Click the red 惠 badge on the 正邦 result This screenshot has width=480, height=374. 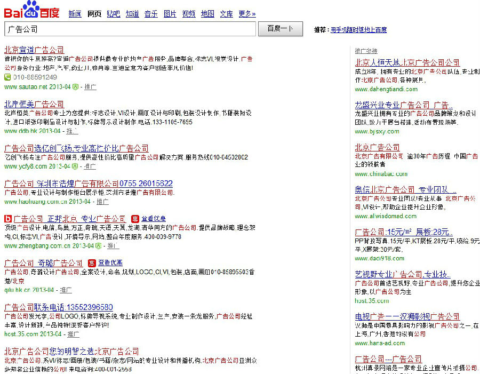coord(135,219)
